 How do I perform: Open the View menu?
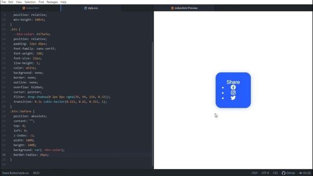point(19,2)
